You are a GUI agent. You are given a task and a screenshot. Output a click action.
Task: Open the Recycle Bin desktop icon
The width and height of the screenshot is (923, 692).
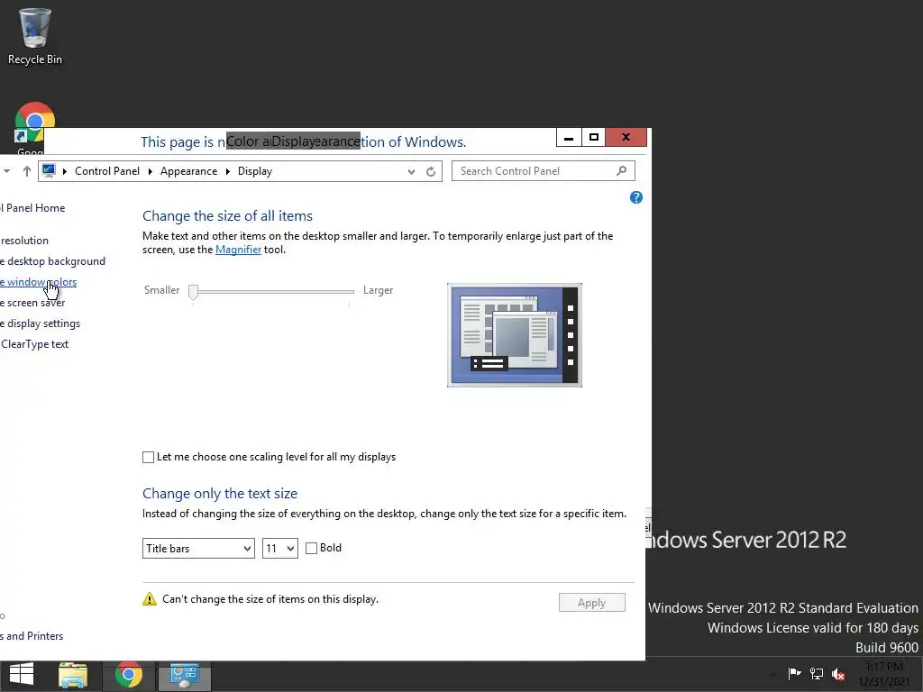[35, 35]
